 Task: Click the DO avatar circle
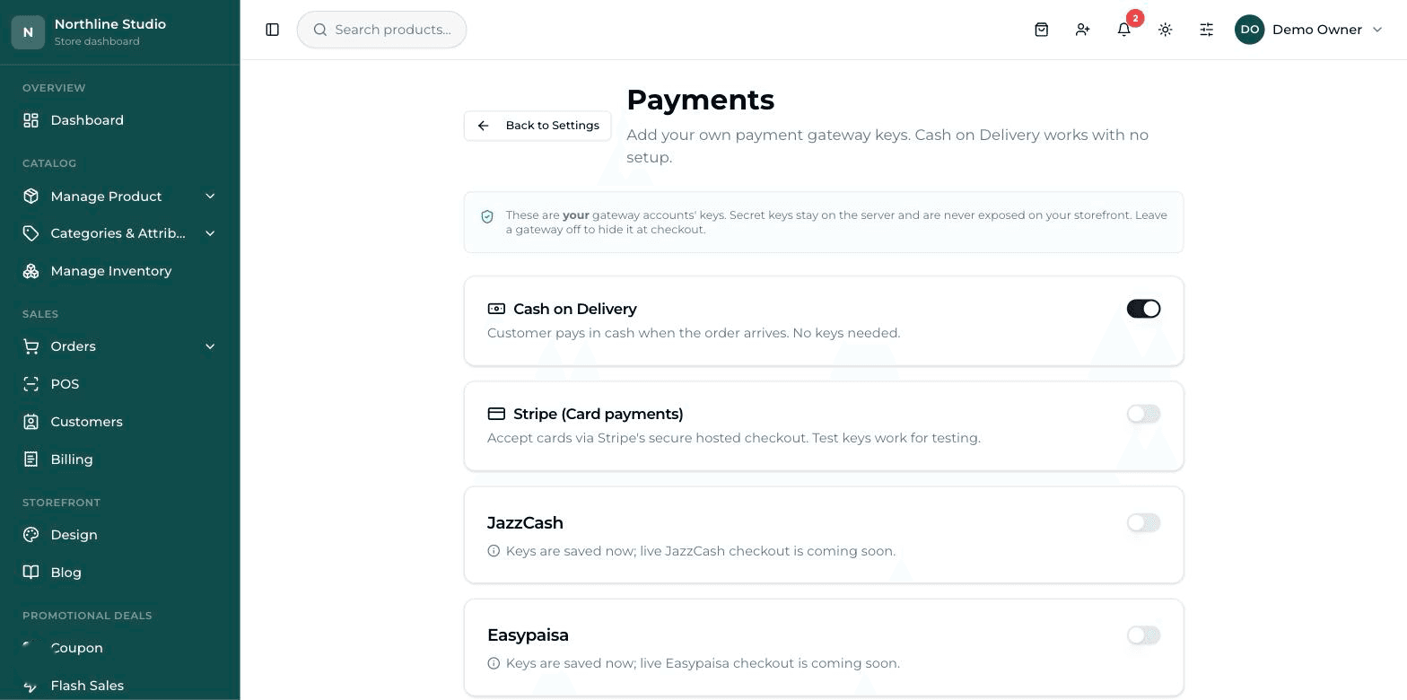(x=1250, y=30)
